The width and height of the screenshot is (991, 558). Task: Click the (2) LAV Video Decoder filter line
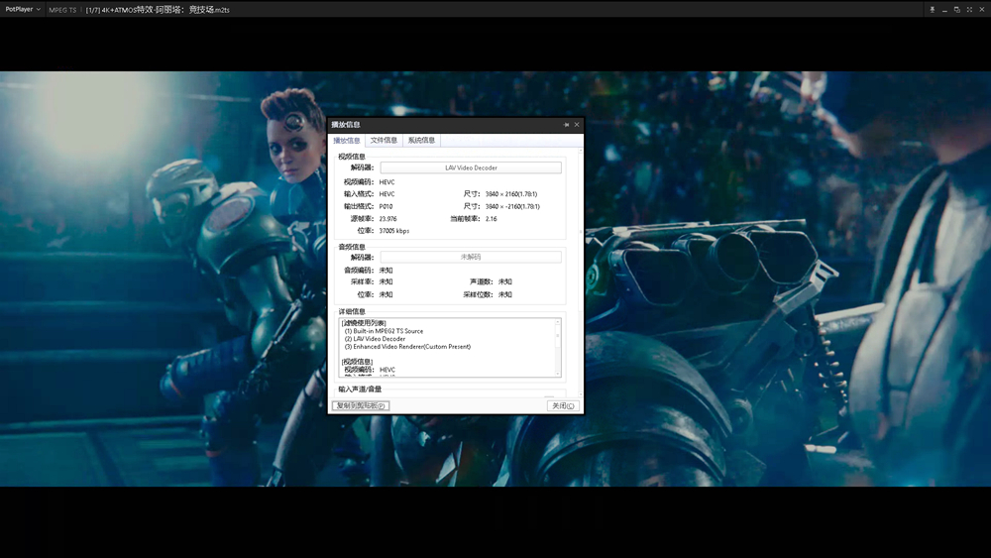pyautogui.click(x=375, y=339)
